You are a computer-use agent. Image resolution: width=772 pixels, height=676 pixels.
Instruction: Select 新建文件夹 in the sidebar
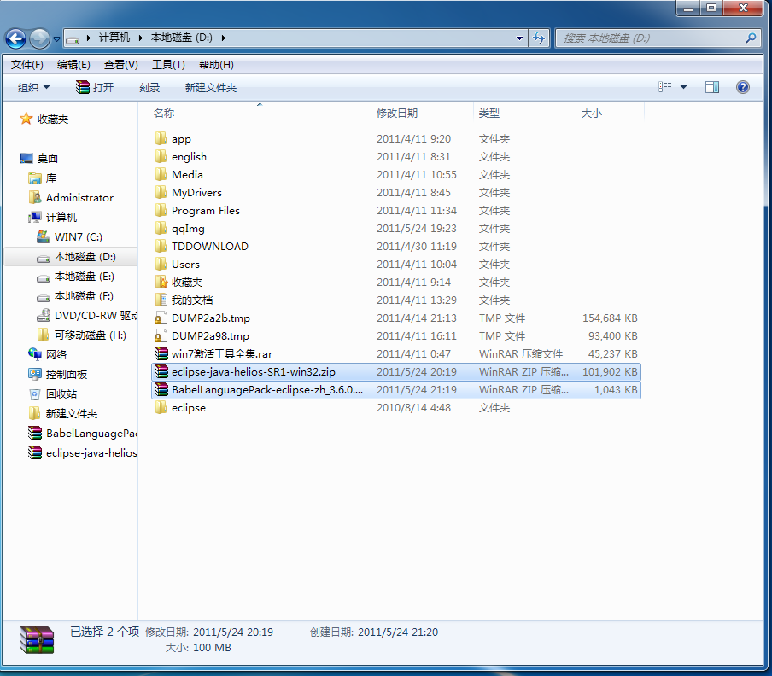[x=63, y=413]
